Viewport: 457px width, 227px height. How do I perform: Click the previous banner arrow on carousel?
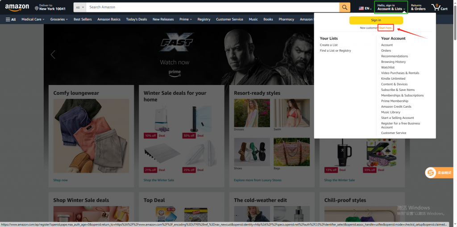[x=53, y=55]
